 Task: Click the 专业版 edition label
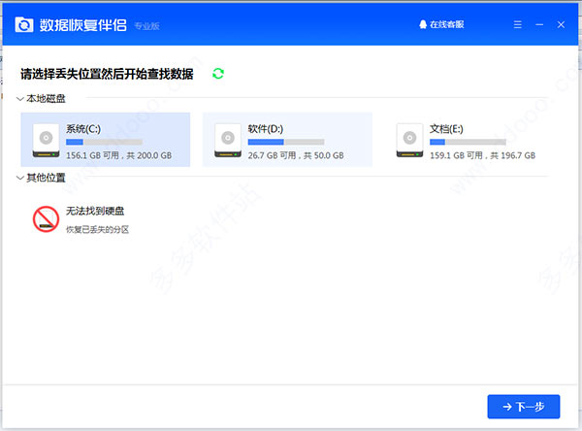point(146,26)
